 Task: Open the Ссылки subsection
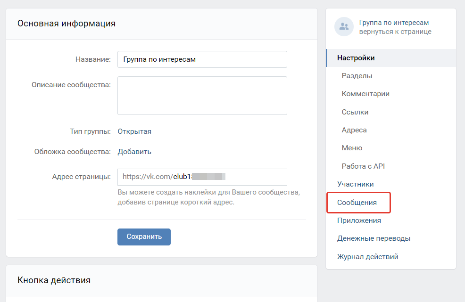point(355,112)
